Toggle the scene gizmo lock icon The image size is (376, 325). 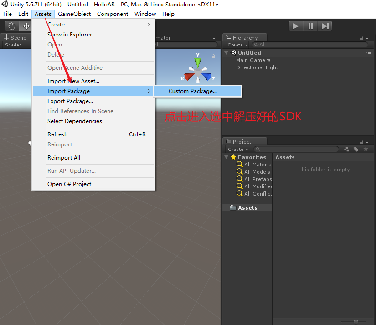click(x=213, y=57)
